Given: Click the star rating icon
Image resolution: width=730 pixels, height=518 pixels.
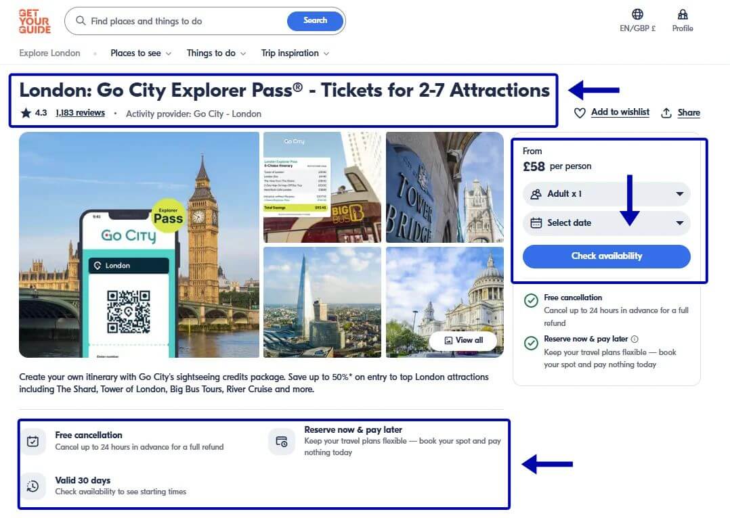Looking at the screenshot, I should click(26, 112).
